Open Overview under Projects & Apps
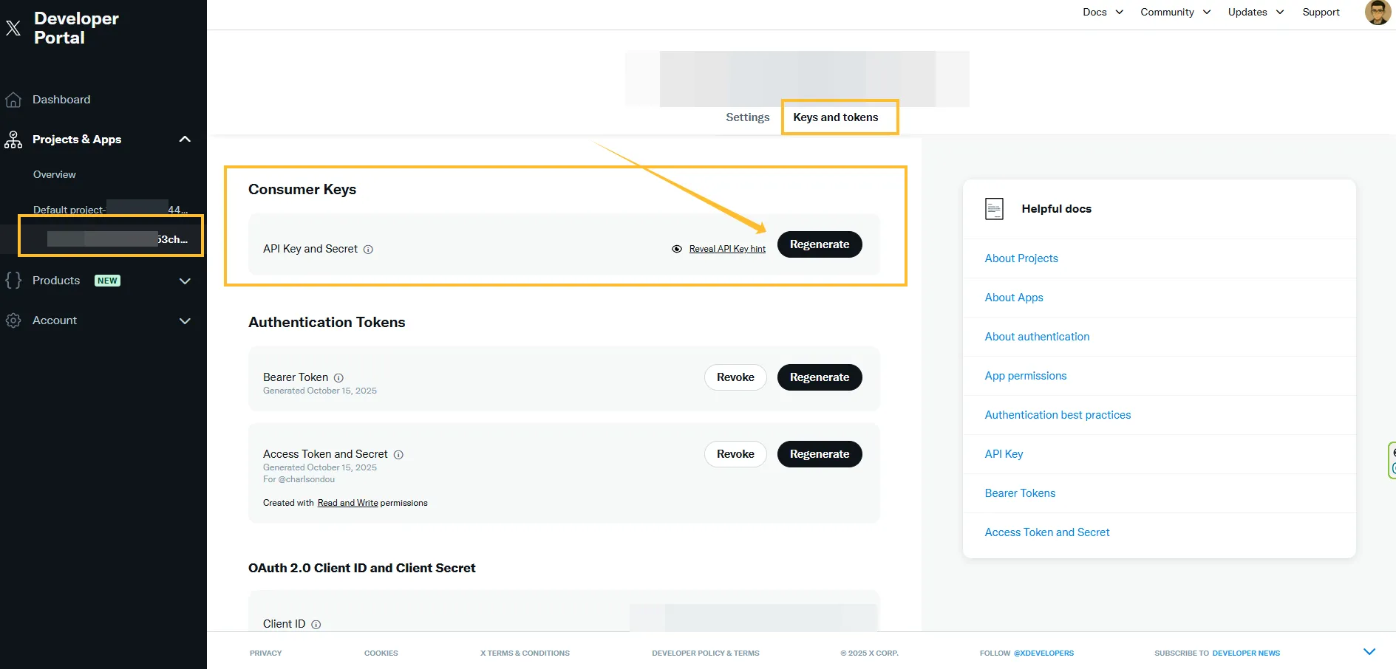1396x669 pixels. (x=55, y=175)
